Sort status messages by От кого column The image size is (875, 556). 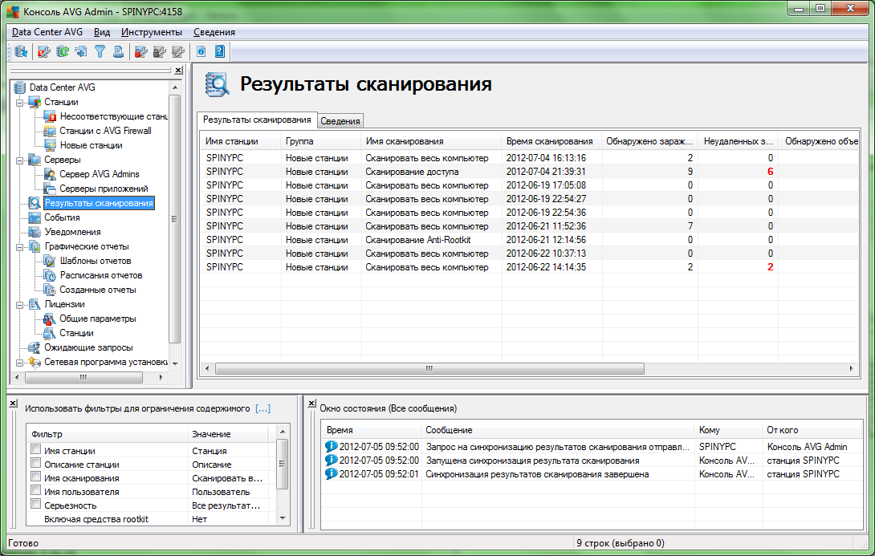(812, 430)
